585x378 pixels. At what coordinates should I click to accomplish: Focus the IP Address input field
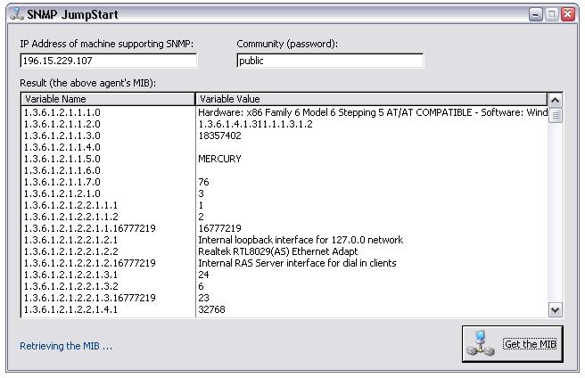point(108,62)
